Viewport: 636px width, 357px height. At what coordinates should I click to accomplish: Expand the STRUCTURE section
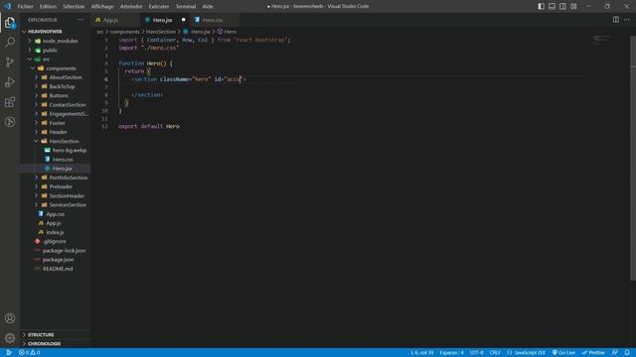[x=55, y=335]
